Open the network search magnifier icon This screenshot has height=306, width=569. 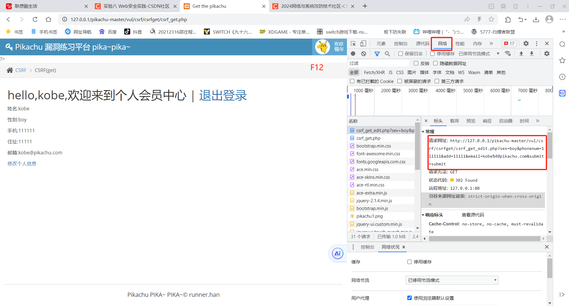[x=387, y=54]
